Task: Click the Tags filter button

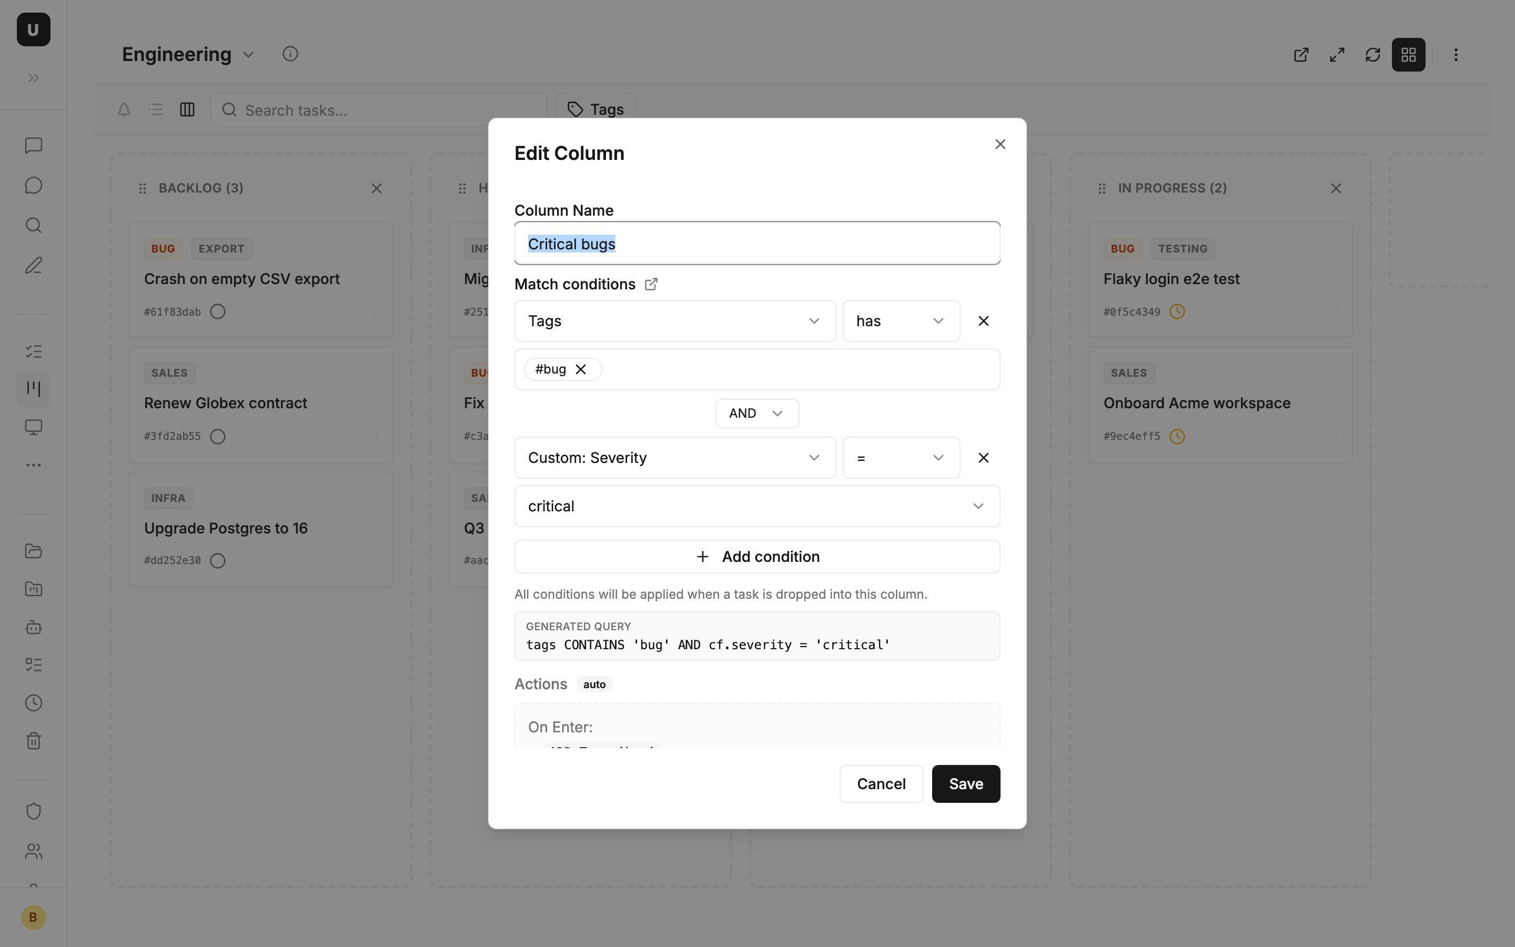Action: 595,109
